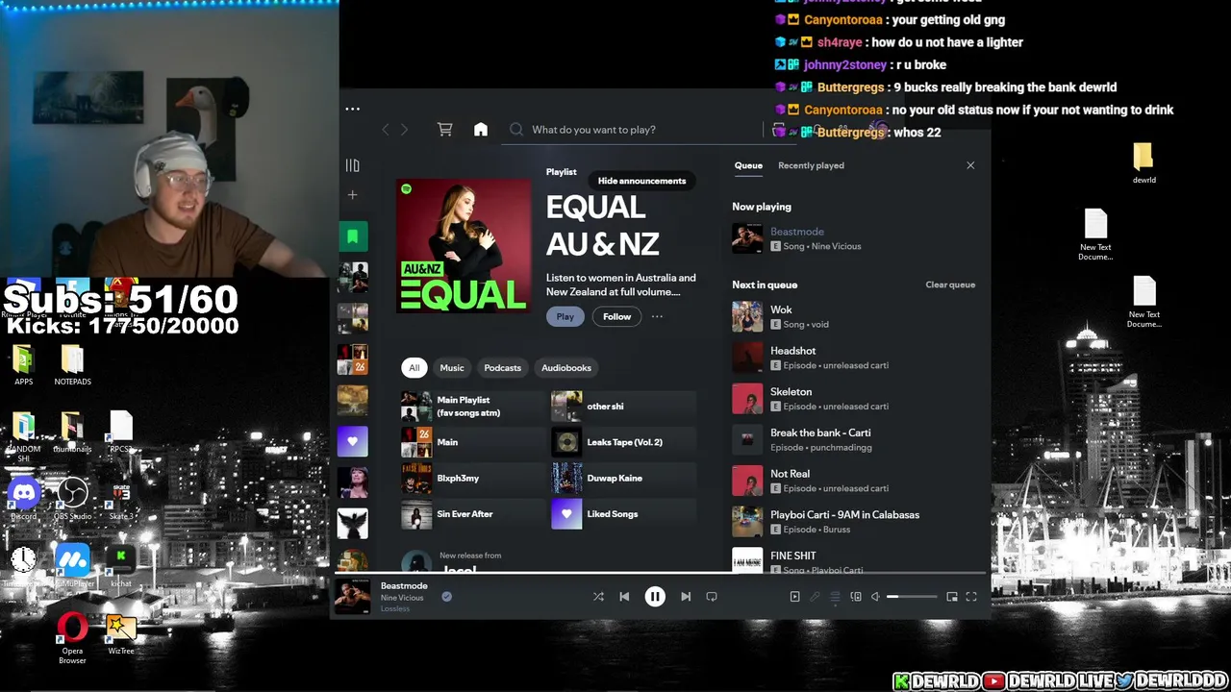The width and height of the screenshot is (1231, 692).
Task: Open the Liked Songs tile
Action: coord(623,514)
